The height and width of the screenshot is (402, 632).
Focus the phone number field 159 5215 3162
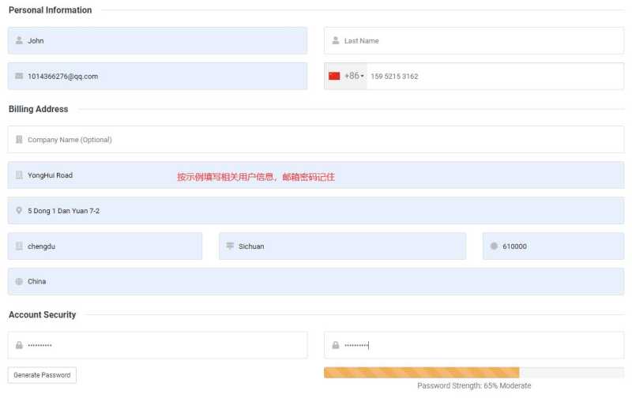pyautogui.click(x=495, y=76)
